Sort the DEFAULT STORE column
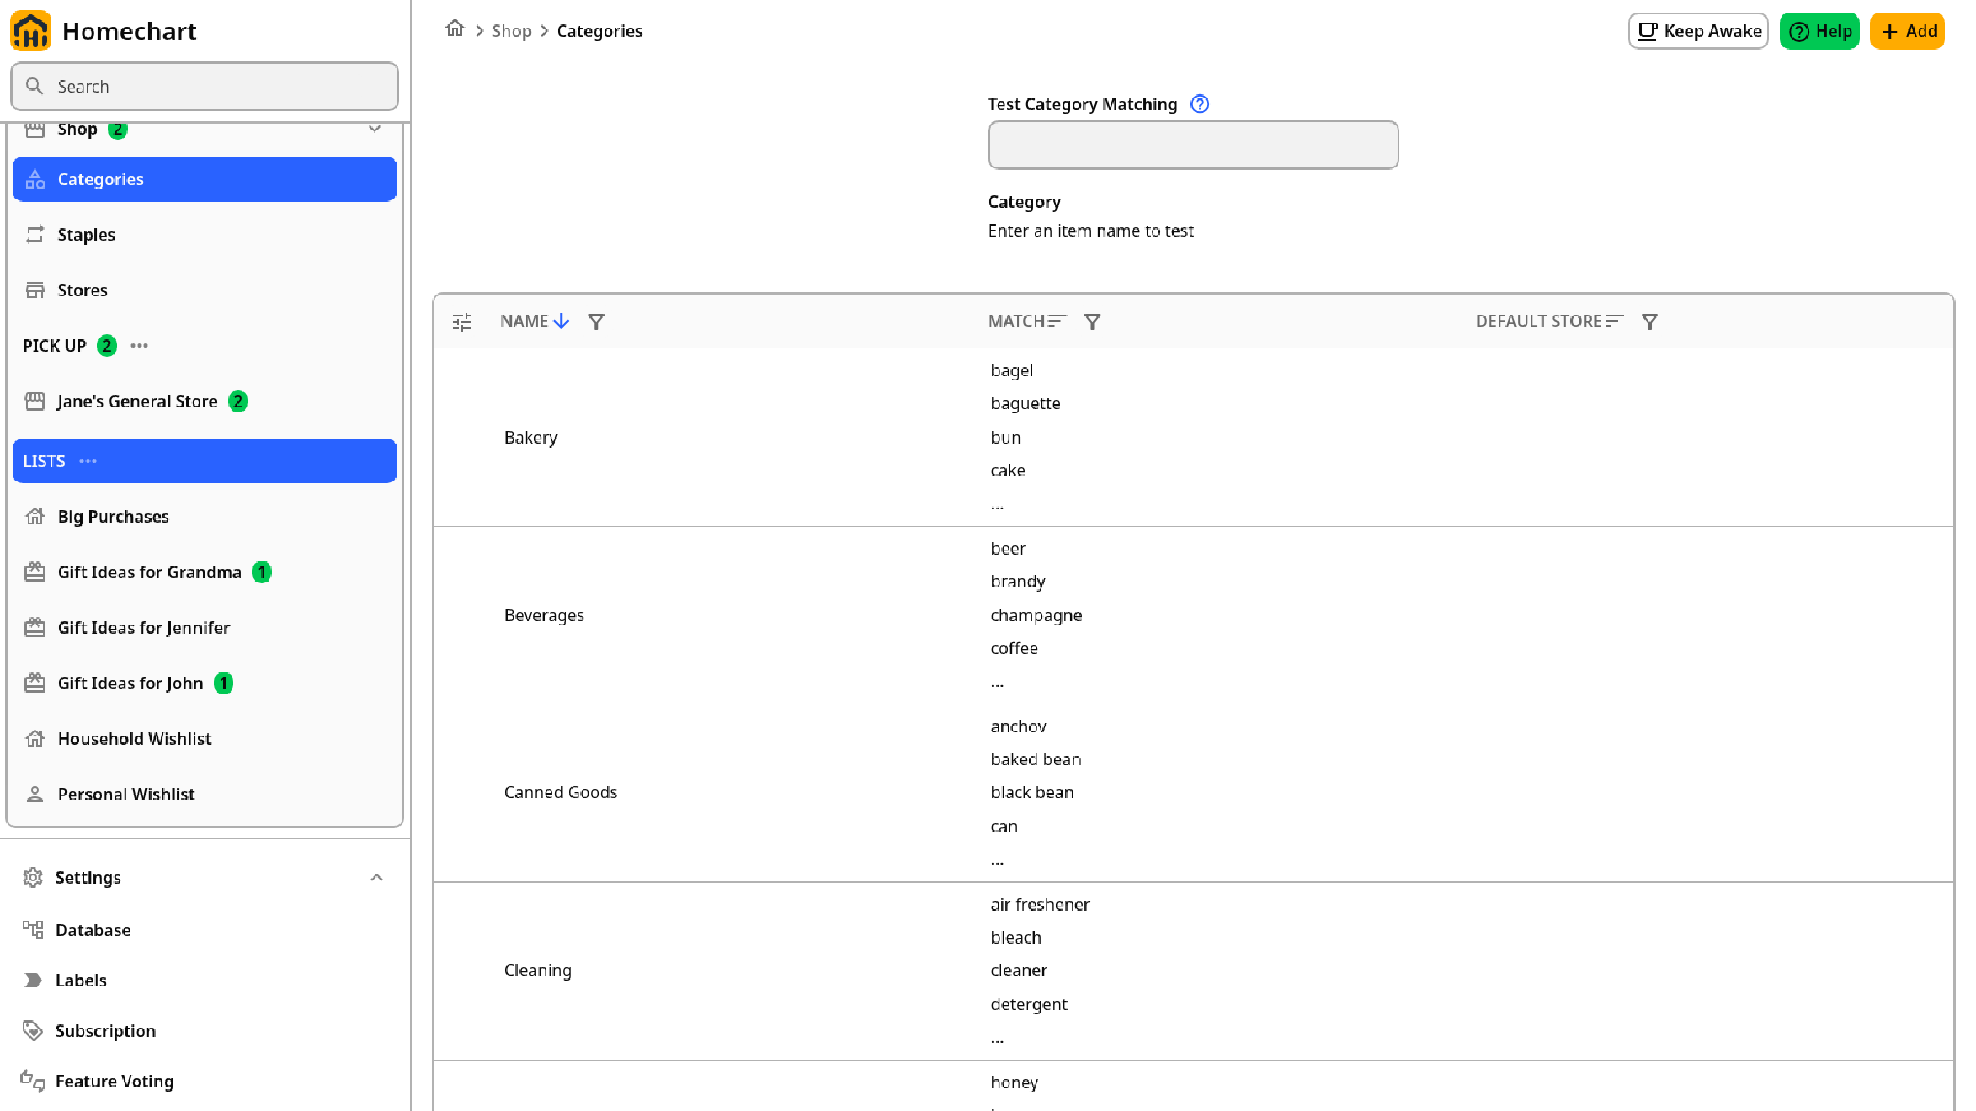The height and width of the screenshot is (1111, 1976). (1614, 322)
